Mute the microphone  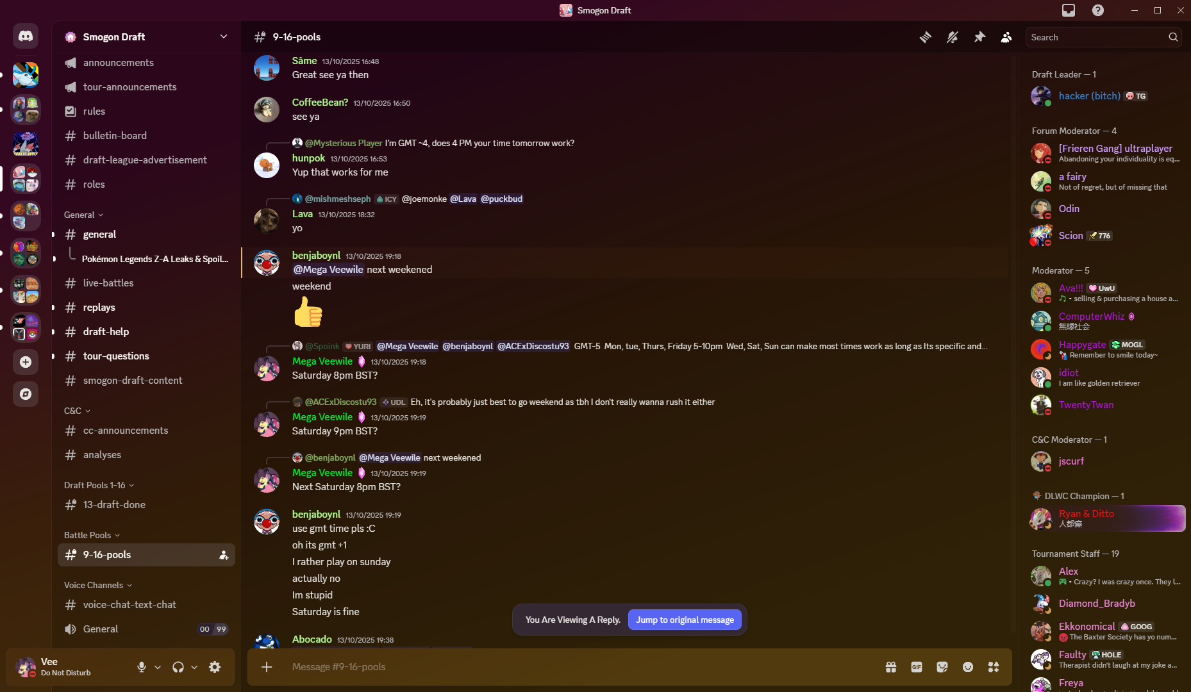(x=142, y=667)
